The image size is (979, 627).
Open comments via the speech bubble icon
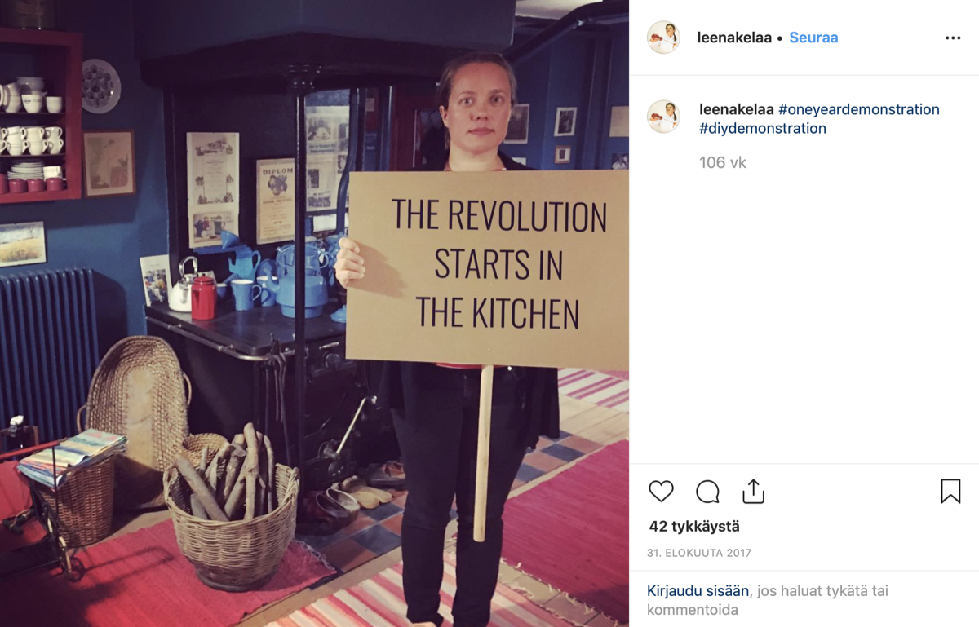coord(707,492)
